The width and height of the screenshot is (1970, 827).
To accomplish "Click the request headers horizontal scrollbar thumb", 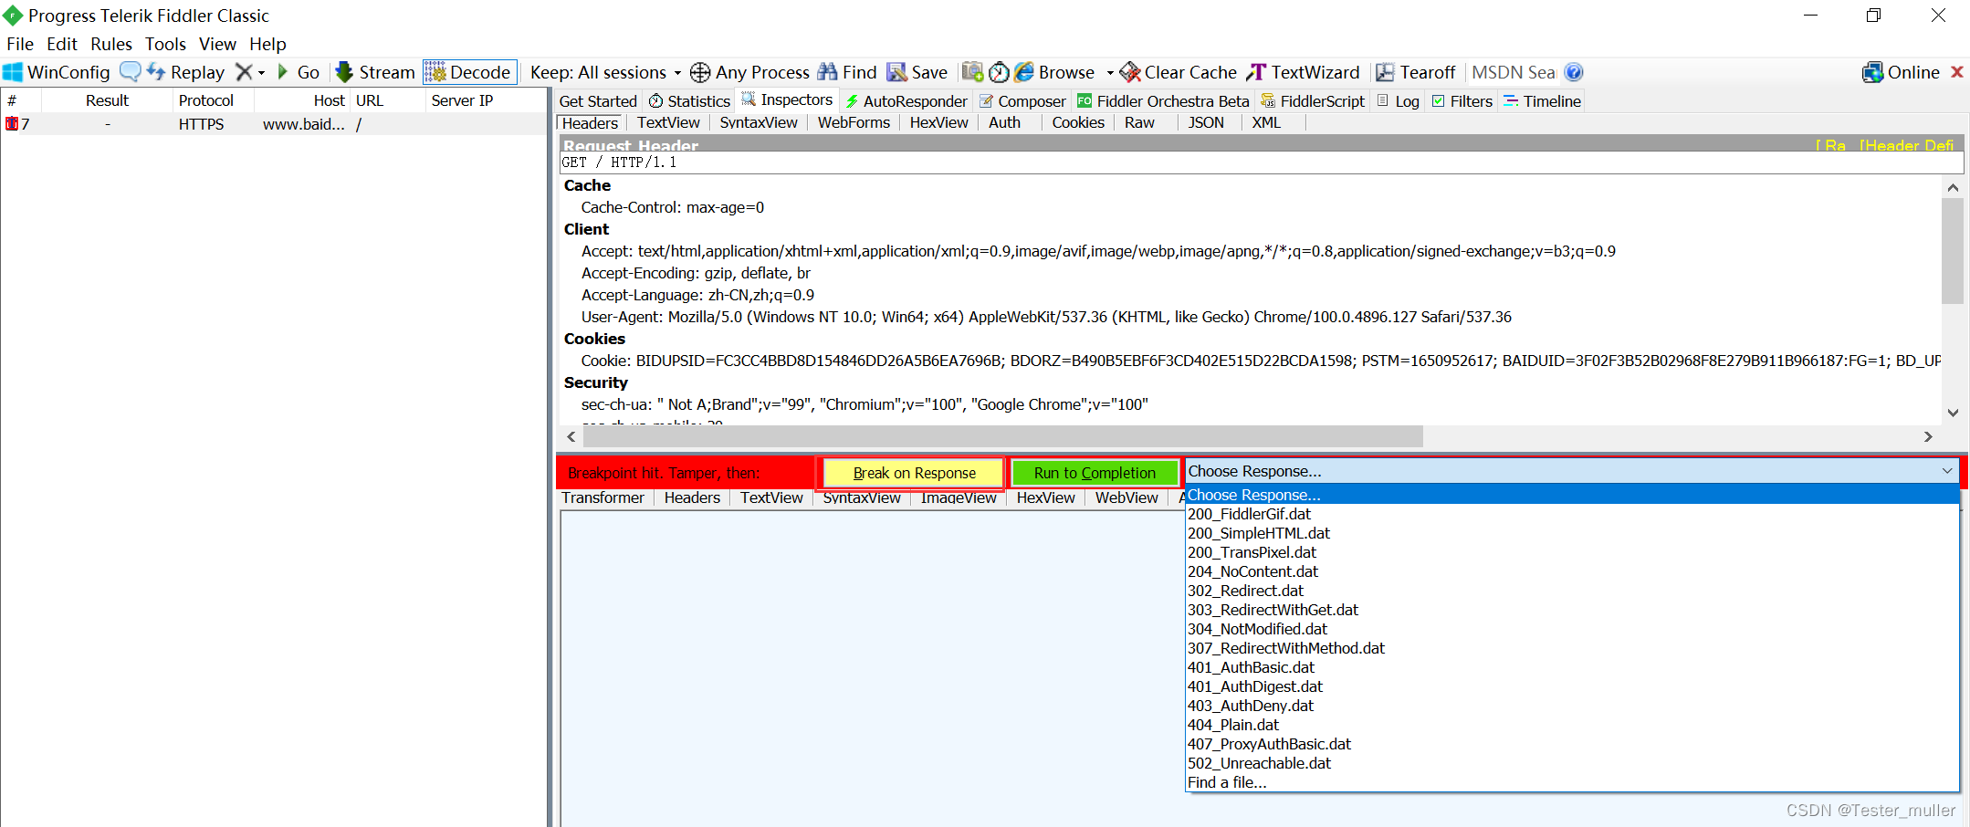I will (1002, 436).
